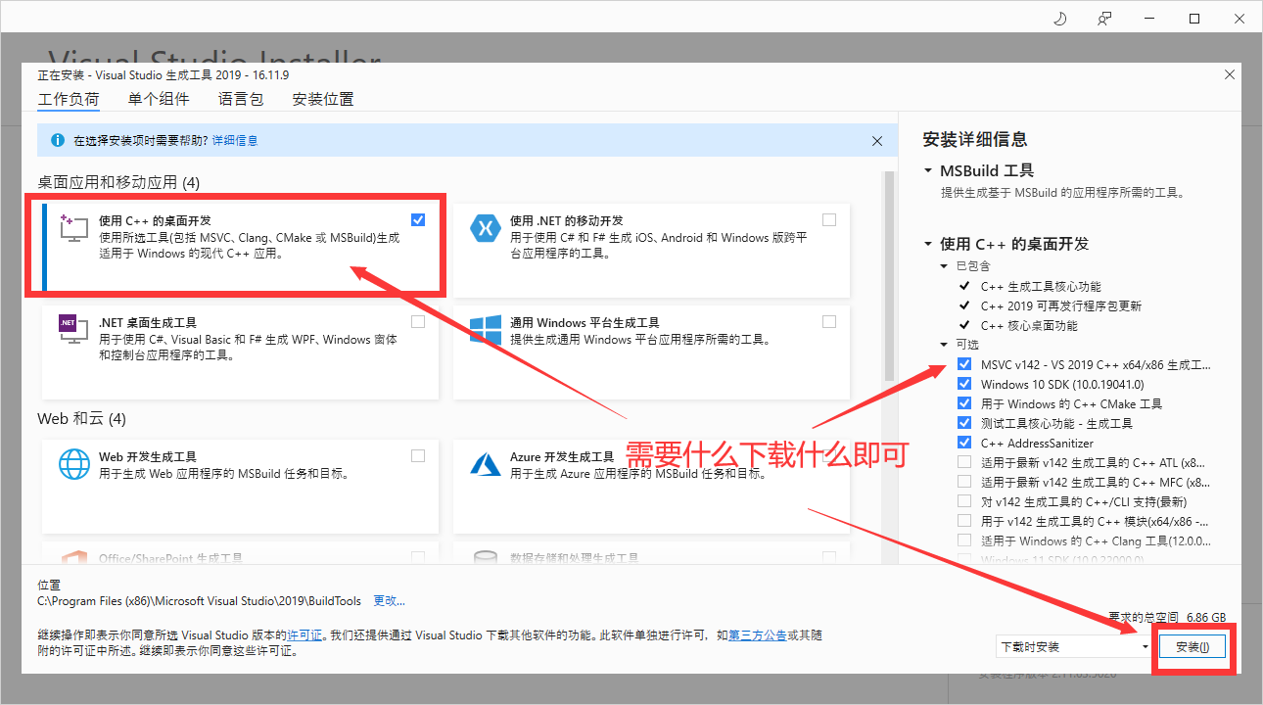Collapse the 使用 C++ 的桌面开发 details section
This screenshot has width=1263, height=705.
point(927,244)
